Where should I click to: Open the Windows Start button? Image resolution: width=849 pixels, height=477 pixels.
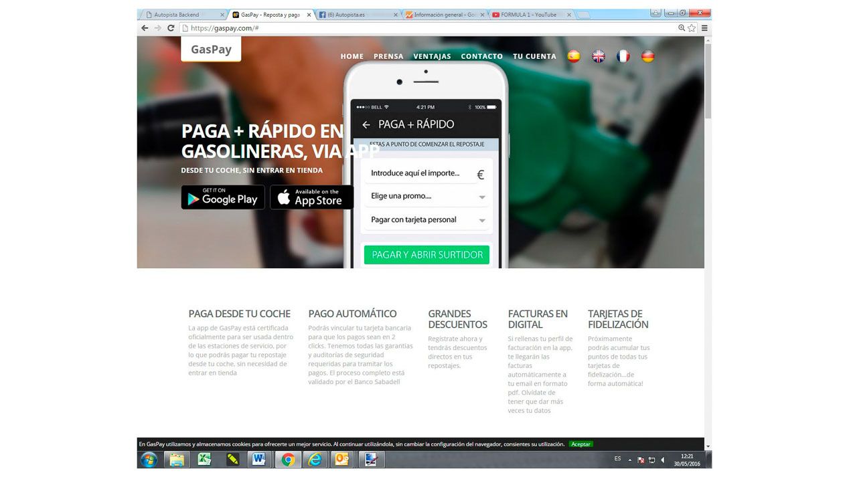149,460
